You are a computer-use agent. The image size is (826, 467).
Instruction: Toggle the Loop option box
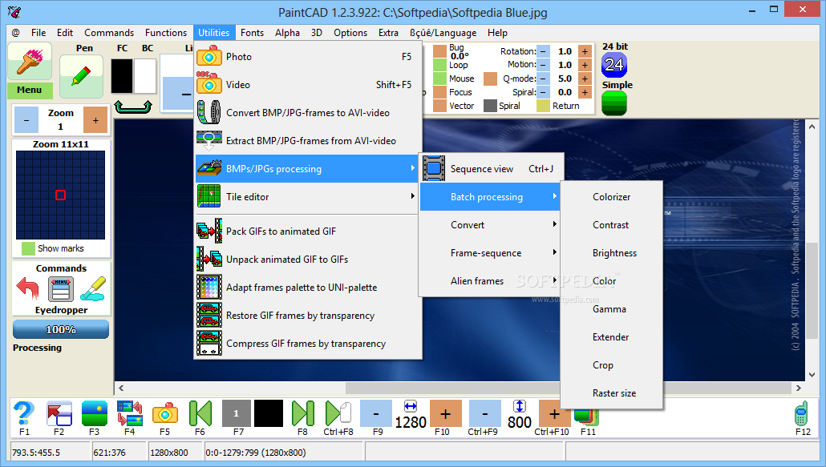coord(440,65)
